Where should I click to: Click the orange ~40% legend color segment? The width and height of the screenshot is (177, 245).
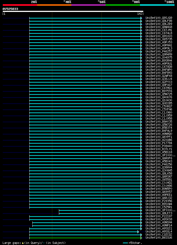coord(54,5)
